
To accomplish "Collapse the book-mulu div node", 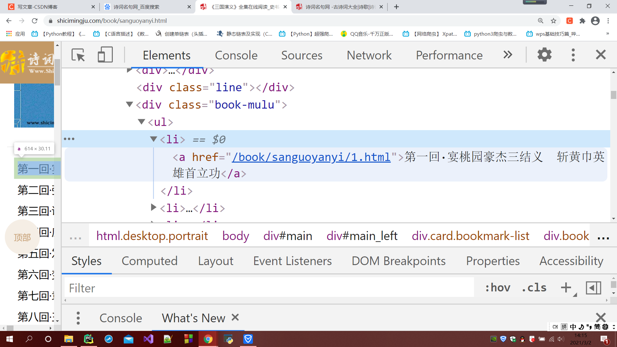I will click(x=130, y=104).
